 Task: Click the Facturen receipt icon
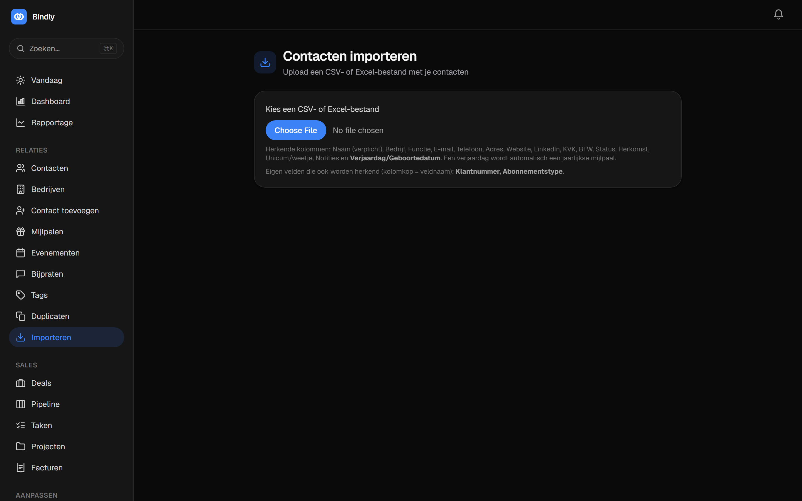(x=21, y=468)
